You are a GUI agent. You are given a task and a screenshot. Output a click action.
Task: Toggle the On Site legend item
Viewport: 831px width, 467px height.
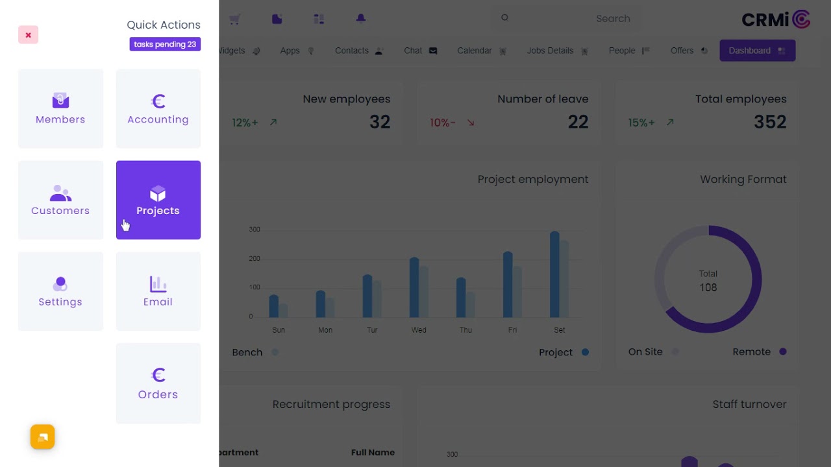click(x=653, y=352)
